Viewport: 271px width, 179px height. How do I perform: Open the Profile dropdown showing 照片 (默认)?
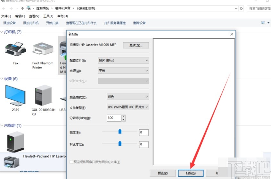pos(123,60)
